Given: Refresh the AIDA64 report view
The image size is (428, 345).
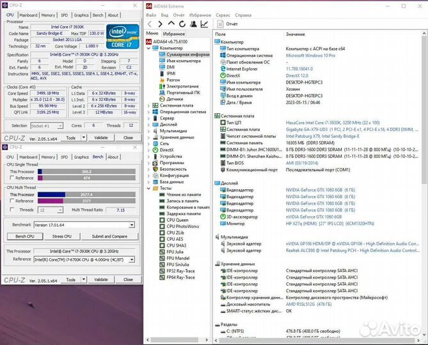Looking at the screenshot, I should pyautogui.click(x=182, y=24).
